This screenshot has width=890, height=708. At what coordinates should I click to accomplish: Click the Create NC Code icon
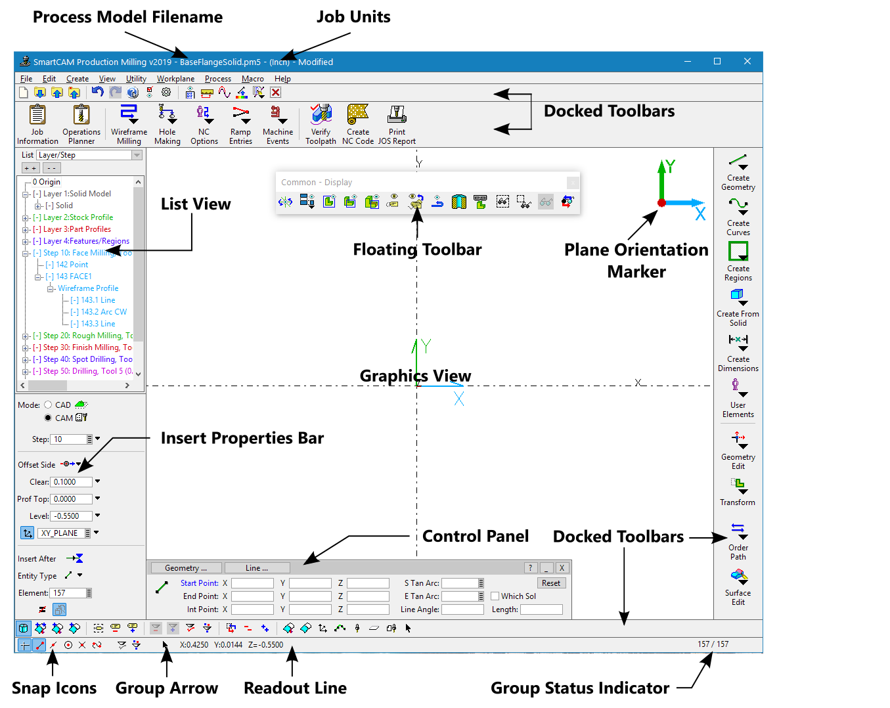pos(358,116)
